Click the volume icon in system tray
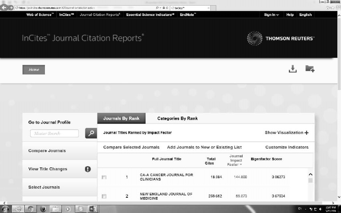341x213 pixels. [x=321, y=209]
